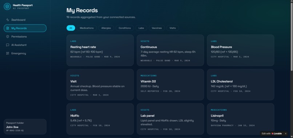Screen dimensions: 293x138
Task: Open the Resting heart rate record card
Action: pos(100,50)
